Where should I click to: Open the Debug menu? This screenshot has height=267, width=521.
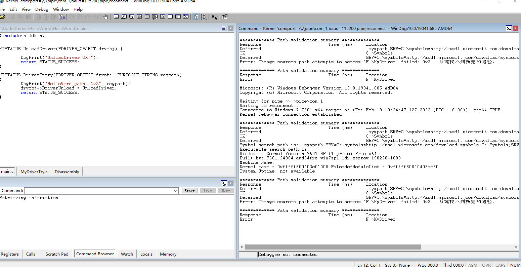[42, 9]
